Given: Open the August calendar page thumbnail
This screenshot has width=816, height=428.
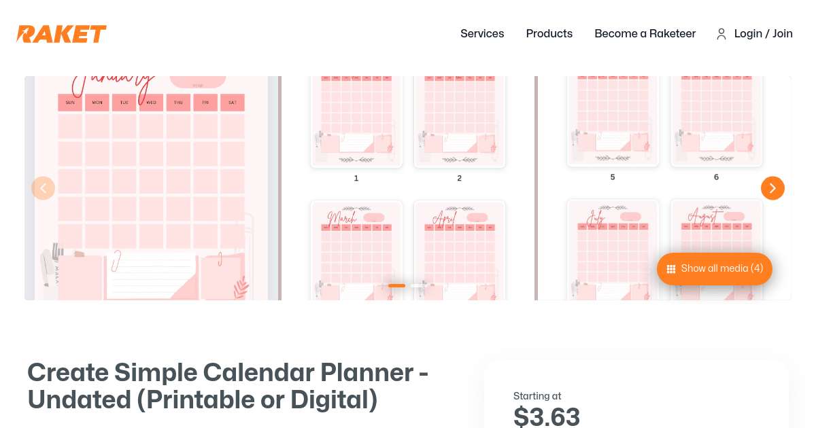Looking at the screenshot, I should pos(717,249).
